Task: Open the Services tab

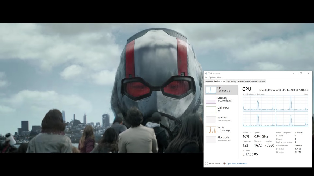Action: (x=262, y=81)
